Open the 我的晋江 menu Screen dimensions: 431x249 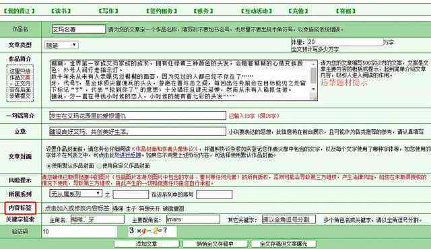click(x=20, y=11)
